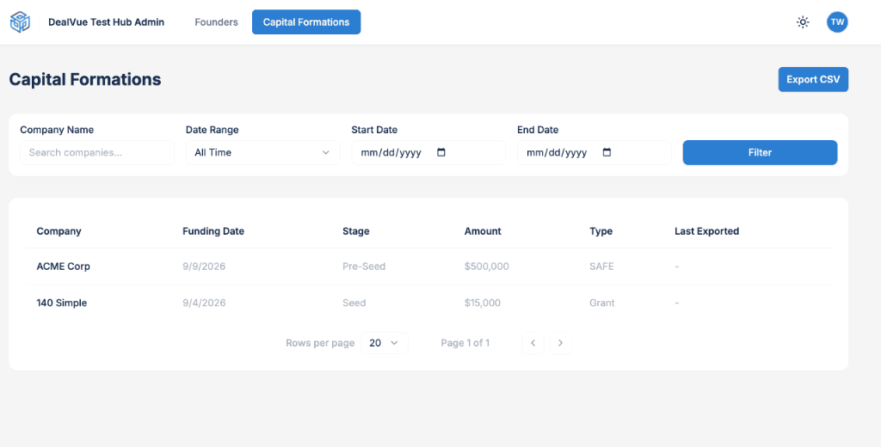Click the Pre-Seed stage cell
Viewport: 881px width, 447px height.
pos(364,266)
